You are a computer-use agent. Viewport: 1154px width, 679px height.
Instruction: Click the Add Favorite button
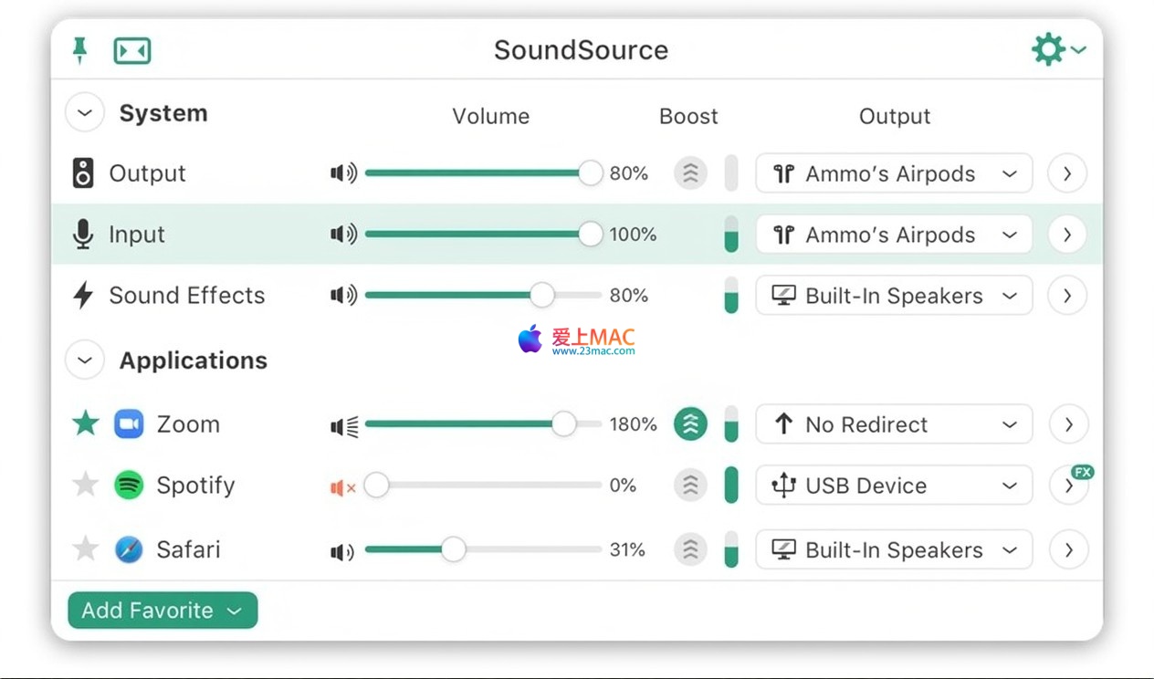(163, 611)
